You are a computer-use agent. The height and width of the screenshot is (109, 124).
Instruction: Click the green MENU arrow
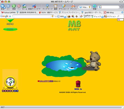pos(10,20)
